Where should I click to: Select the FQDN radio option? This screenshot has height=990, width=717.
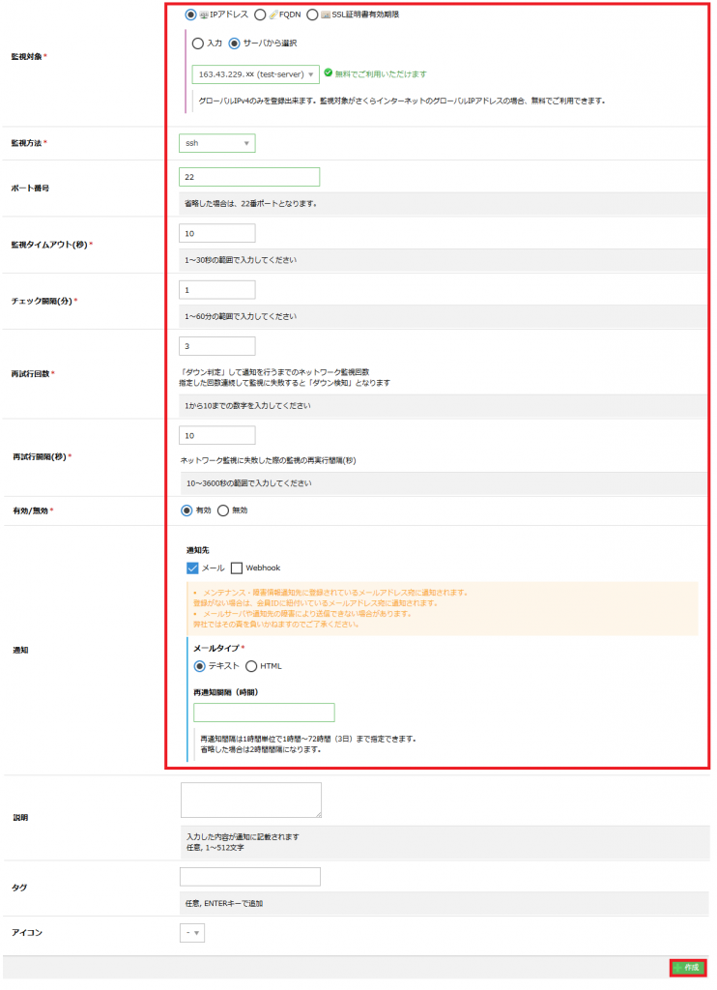point(261,15)
